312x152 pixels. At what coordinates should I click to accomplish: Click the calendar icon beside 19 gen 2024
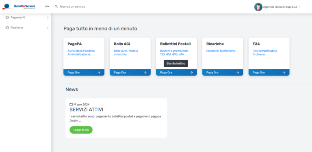(x=71, y=105)
